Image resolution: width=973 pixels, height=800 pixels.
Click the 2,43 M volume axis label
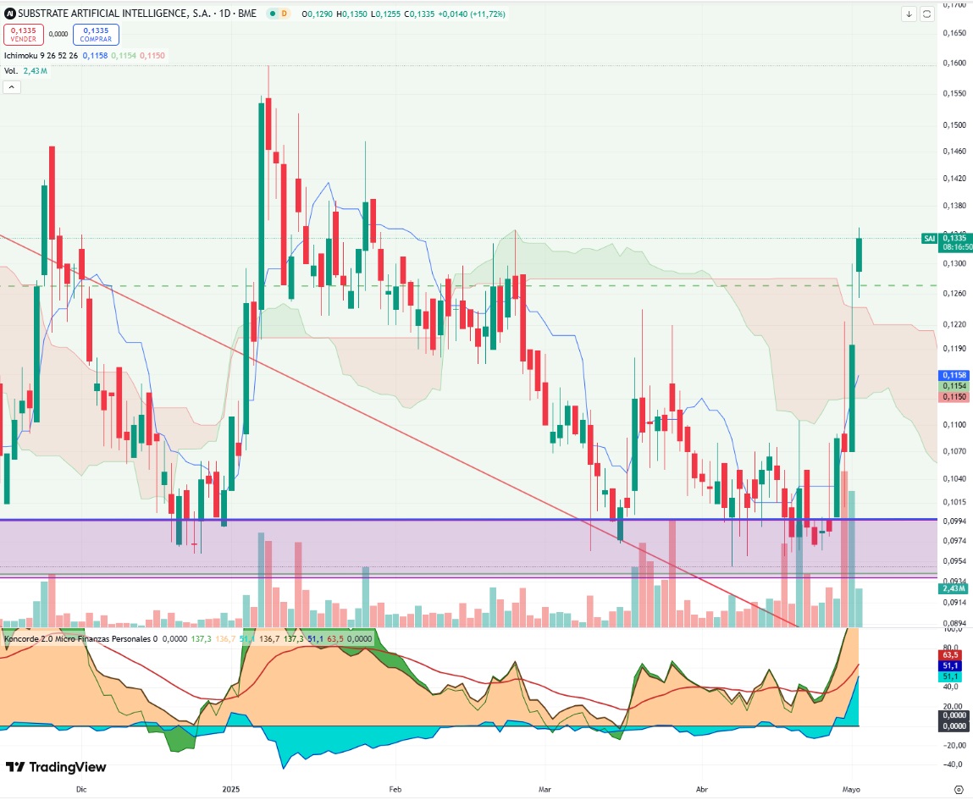point(954,588)
